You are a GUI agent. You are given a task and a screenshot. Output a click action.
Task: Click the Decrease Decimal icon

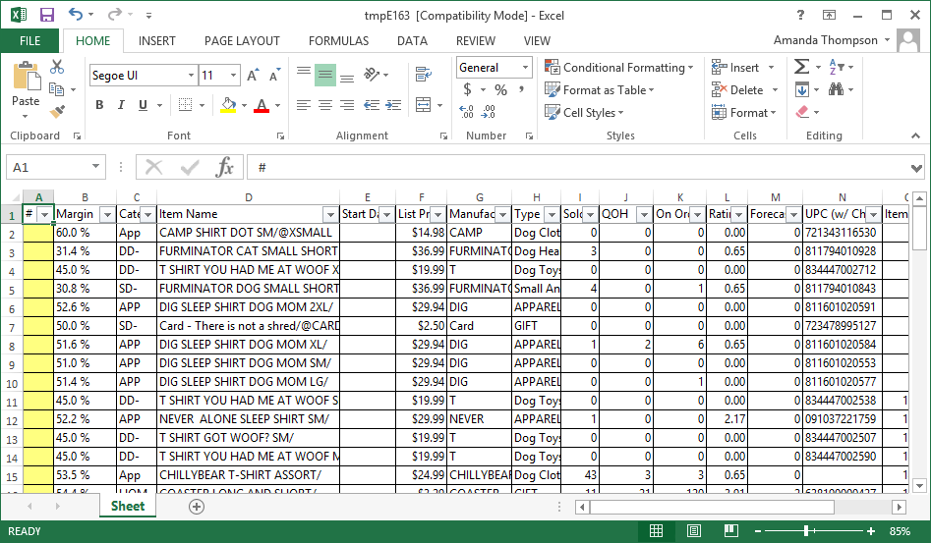(489, 111)
